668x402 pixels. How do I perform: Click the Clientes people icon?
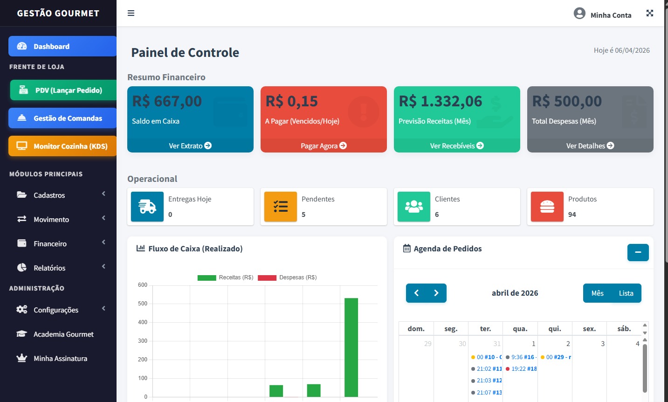click(414, 206)
